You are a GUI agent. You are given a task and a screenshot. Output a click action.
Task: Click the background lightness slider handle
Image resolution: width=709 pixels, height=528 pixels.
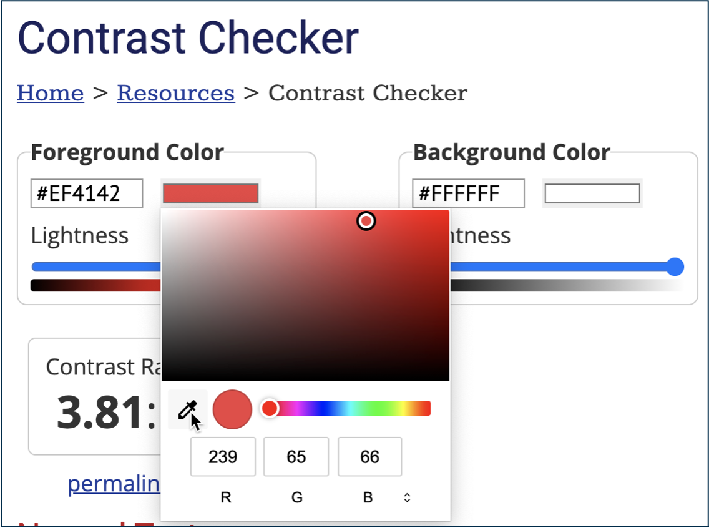click(x=675, y=267)
